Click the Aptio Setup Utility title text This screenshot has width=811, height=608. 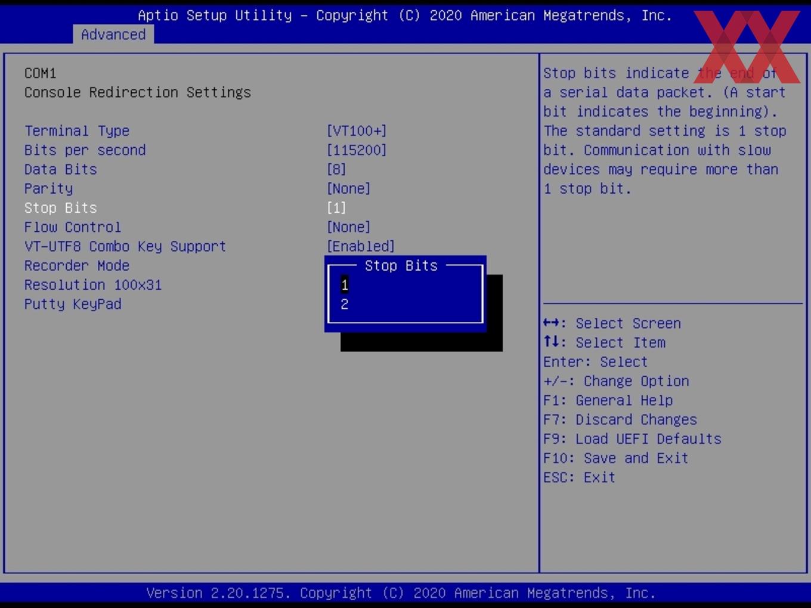[405, 15]
